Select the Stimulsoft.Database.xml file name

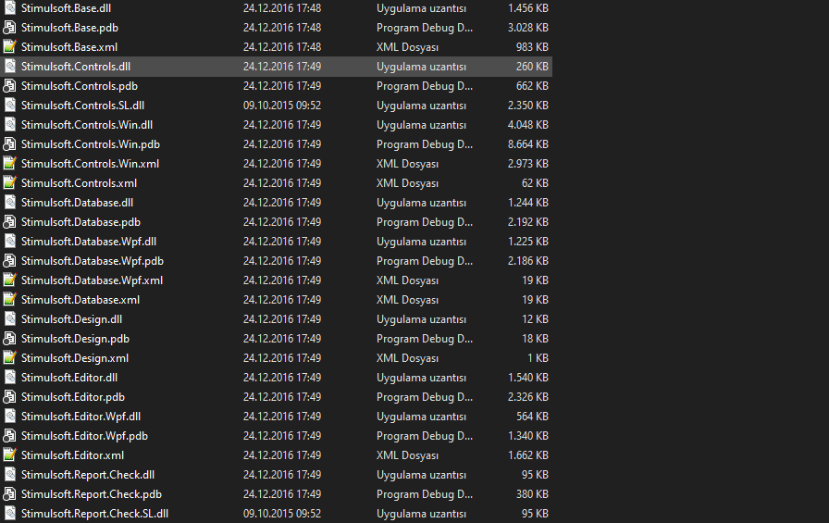80,300
